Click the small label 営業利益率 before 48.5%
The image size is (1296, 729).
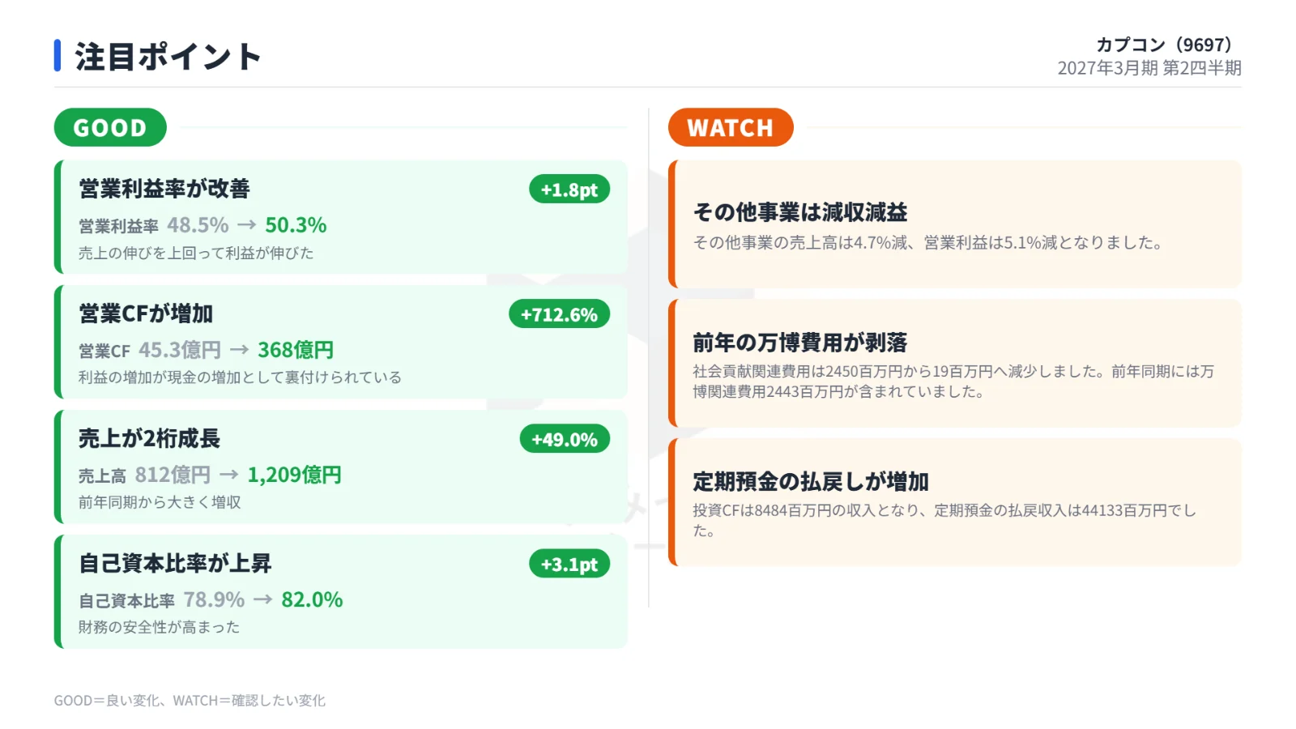(118, 226)
